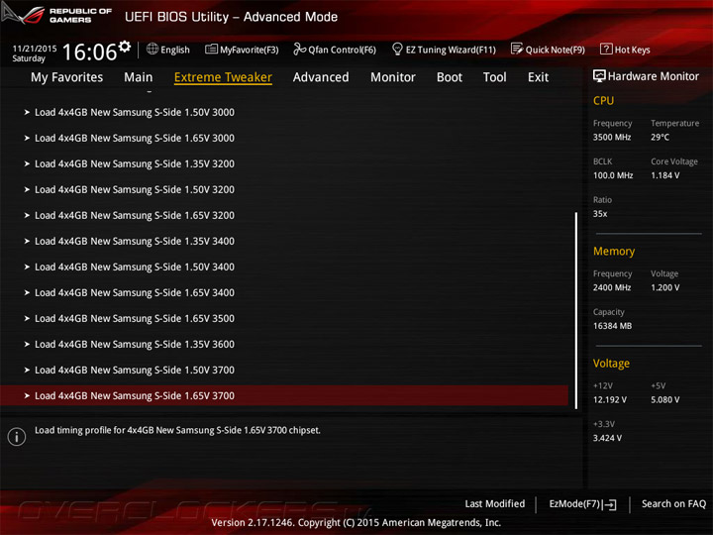This screenshot has width=713, height=535.
Task: Expand Load Samsung S-Side 1.65V 3200 profile
Action: pyautogui.click(x=284, y=215)
